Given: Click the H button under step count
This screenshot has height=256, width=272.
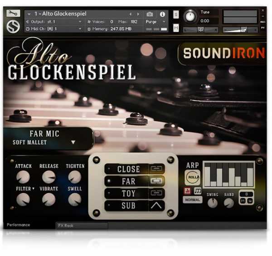Looking at the screenshot, I should pyautogui.click(x=243, y=201).
